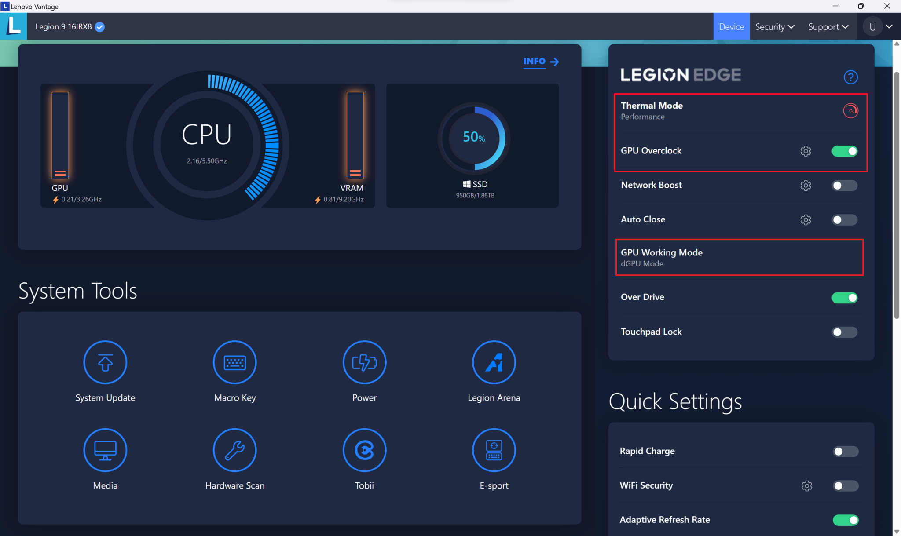Open GPU Overclock settings gear
Screen dimensions: 901x536
pos(806,151)
